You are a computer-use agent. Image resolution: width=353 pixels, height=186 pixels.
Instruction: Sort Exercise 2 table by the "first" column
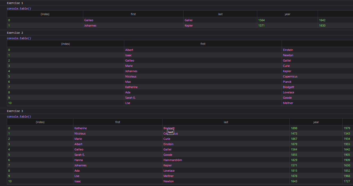[x=203, y=44]
